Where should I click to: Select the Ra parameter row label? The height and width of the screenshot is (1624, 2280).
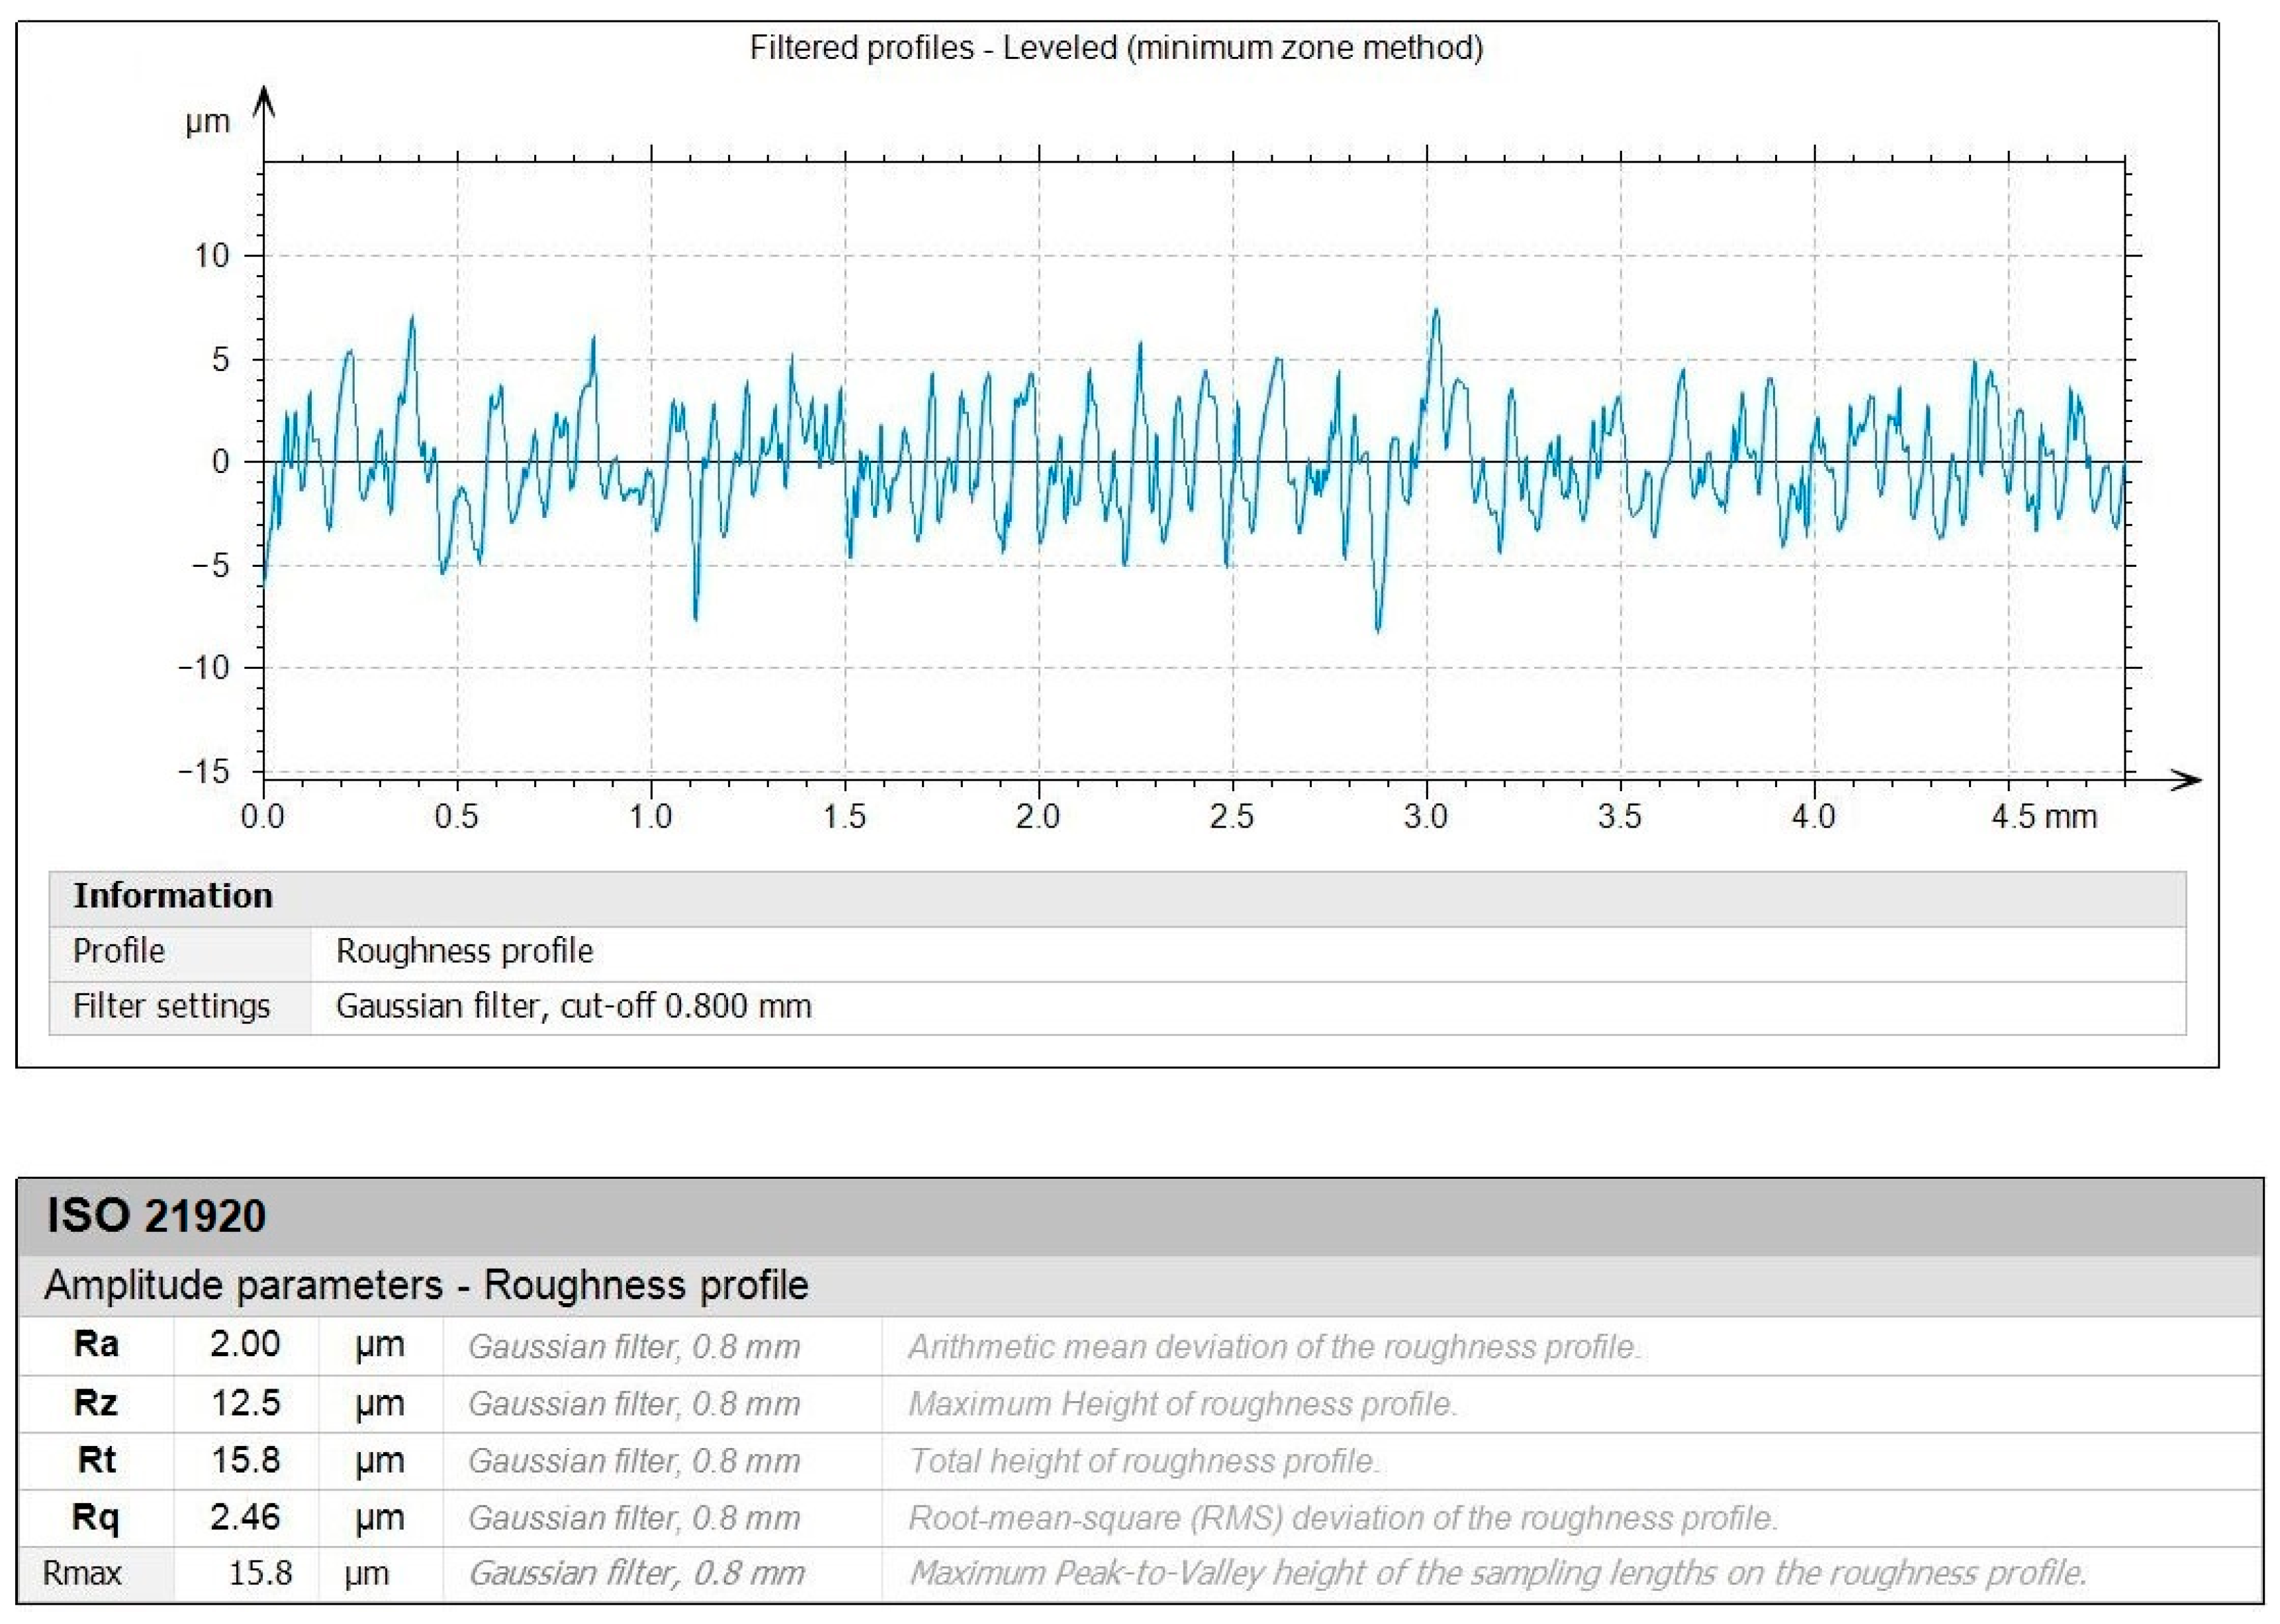point(96,1344)
